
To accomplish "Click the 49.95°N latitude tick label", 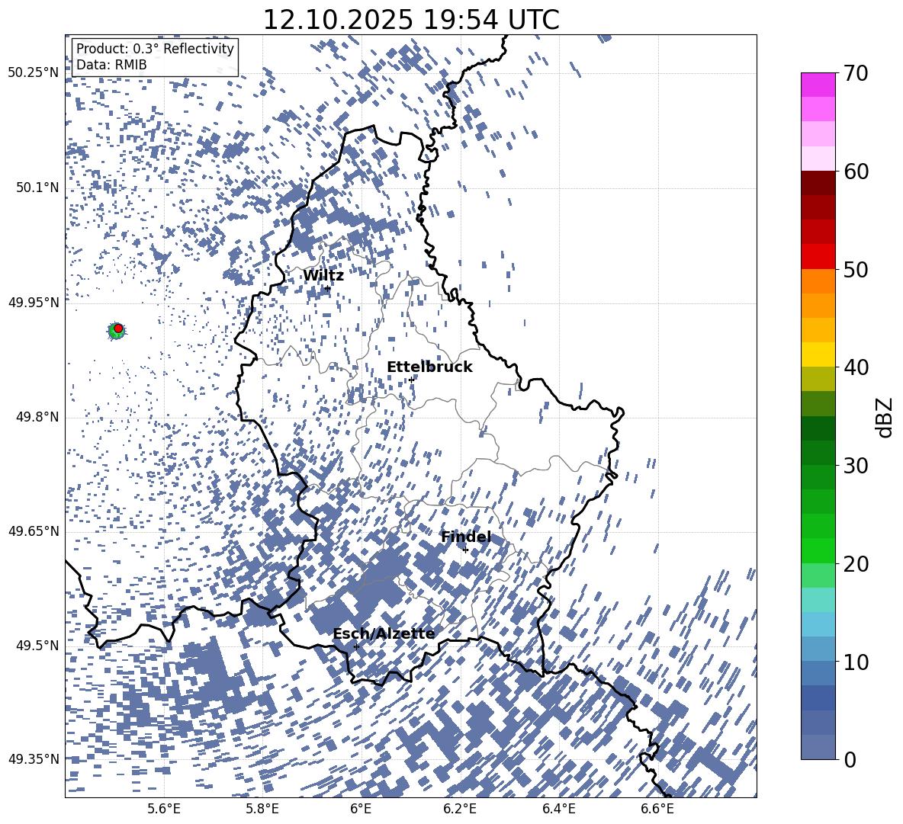I will pos(33,303).
